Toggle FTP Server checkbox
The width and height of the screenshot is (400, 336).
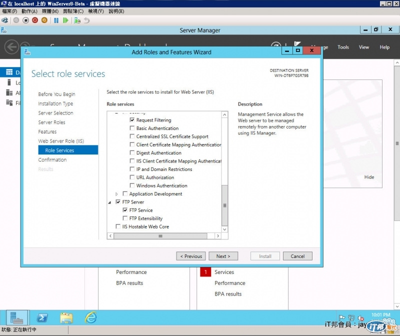click(x=118, y=202)
